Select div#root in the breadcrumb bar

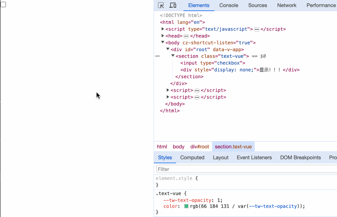[200, 147]
